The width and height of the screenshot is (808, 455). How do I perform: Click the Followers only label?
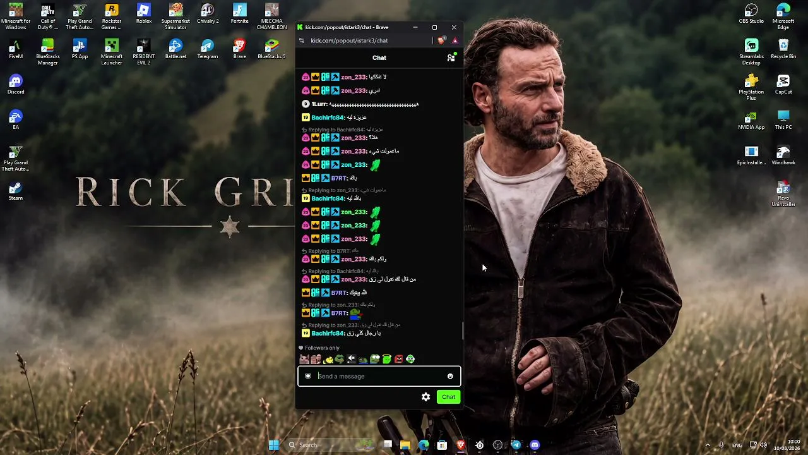click(322, 348)
